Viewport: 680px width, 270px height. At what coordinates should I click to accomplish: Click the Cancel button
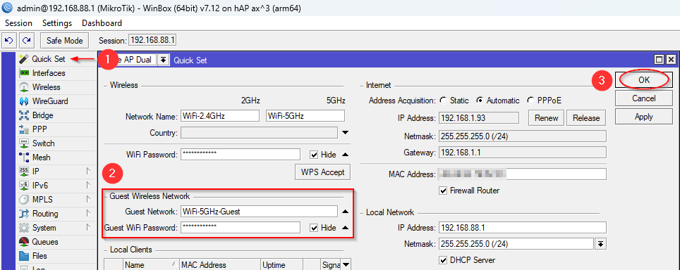644,98
